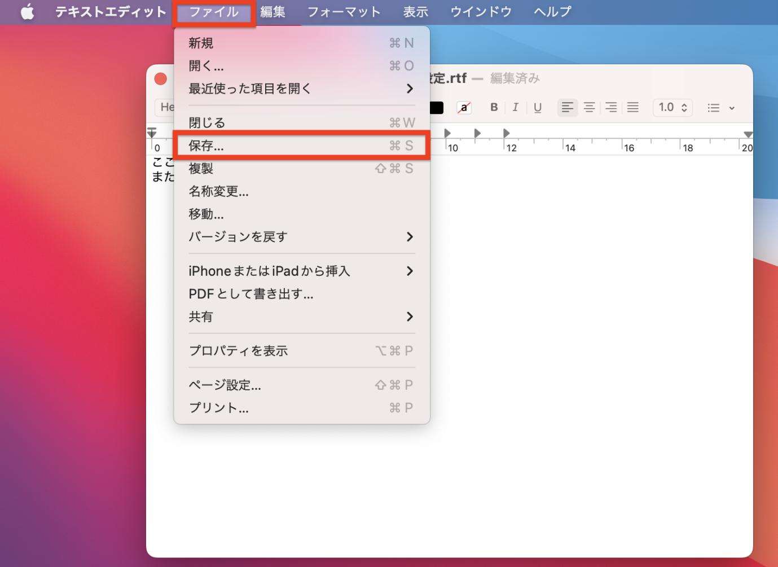Screen dimensions: 778x567
Task: Open the ヘルプ menu
Action: point(553,12)
